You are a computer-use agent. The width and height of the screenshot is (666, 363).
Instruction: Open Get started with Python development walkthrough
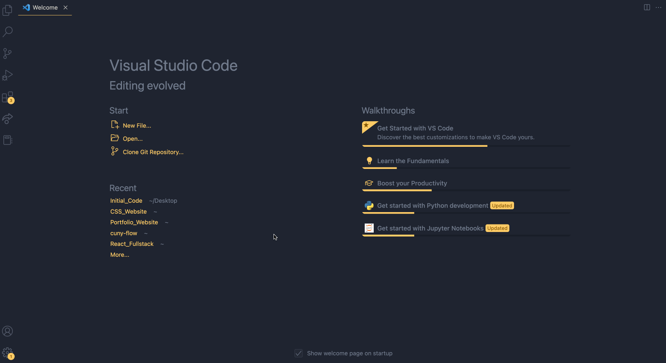tap(466, 206)
